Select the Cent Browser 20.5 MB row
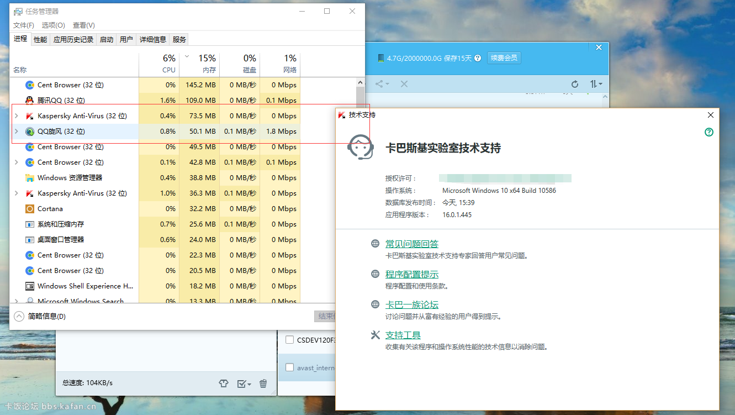The image size is (735, 415). (x=156, y=271)
